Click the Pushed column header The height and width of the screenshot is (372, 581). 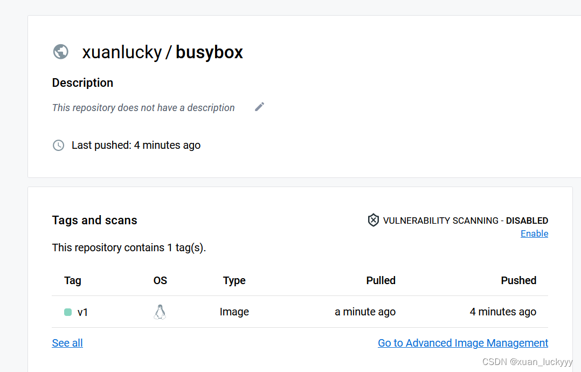[518, 280]
